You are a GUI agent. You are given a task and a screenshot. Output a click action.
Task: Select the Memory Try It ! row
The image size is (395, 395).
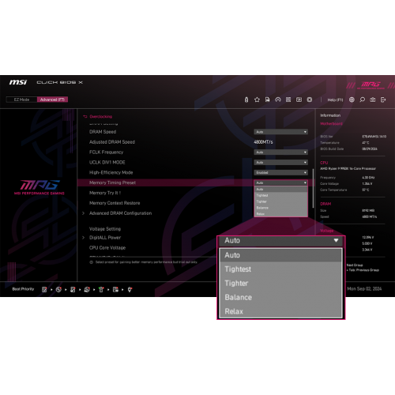click(x=105, y=193)
